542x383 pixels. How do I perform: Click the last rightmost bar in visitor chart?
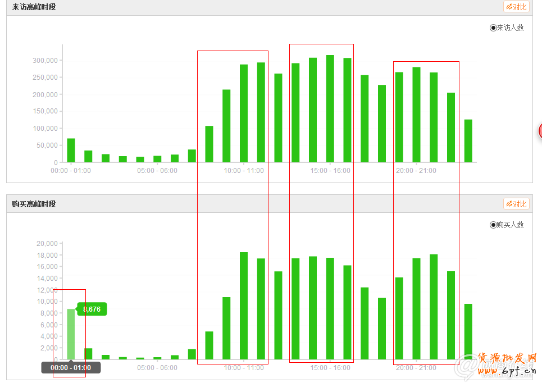click(468, 141)
